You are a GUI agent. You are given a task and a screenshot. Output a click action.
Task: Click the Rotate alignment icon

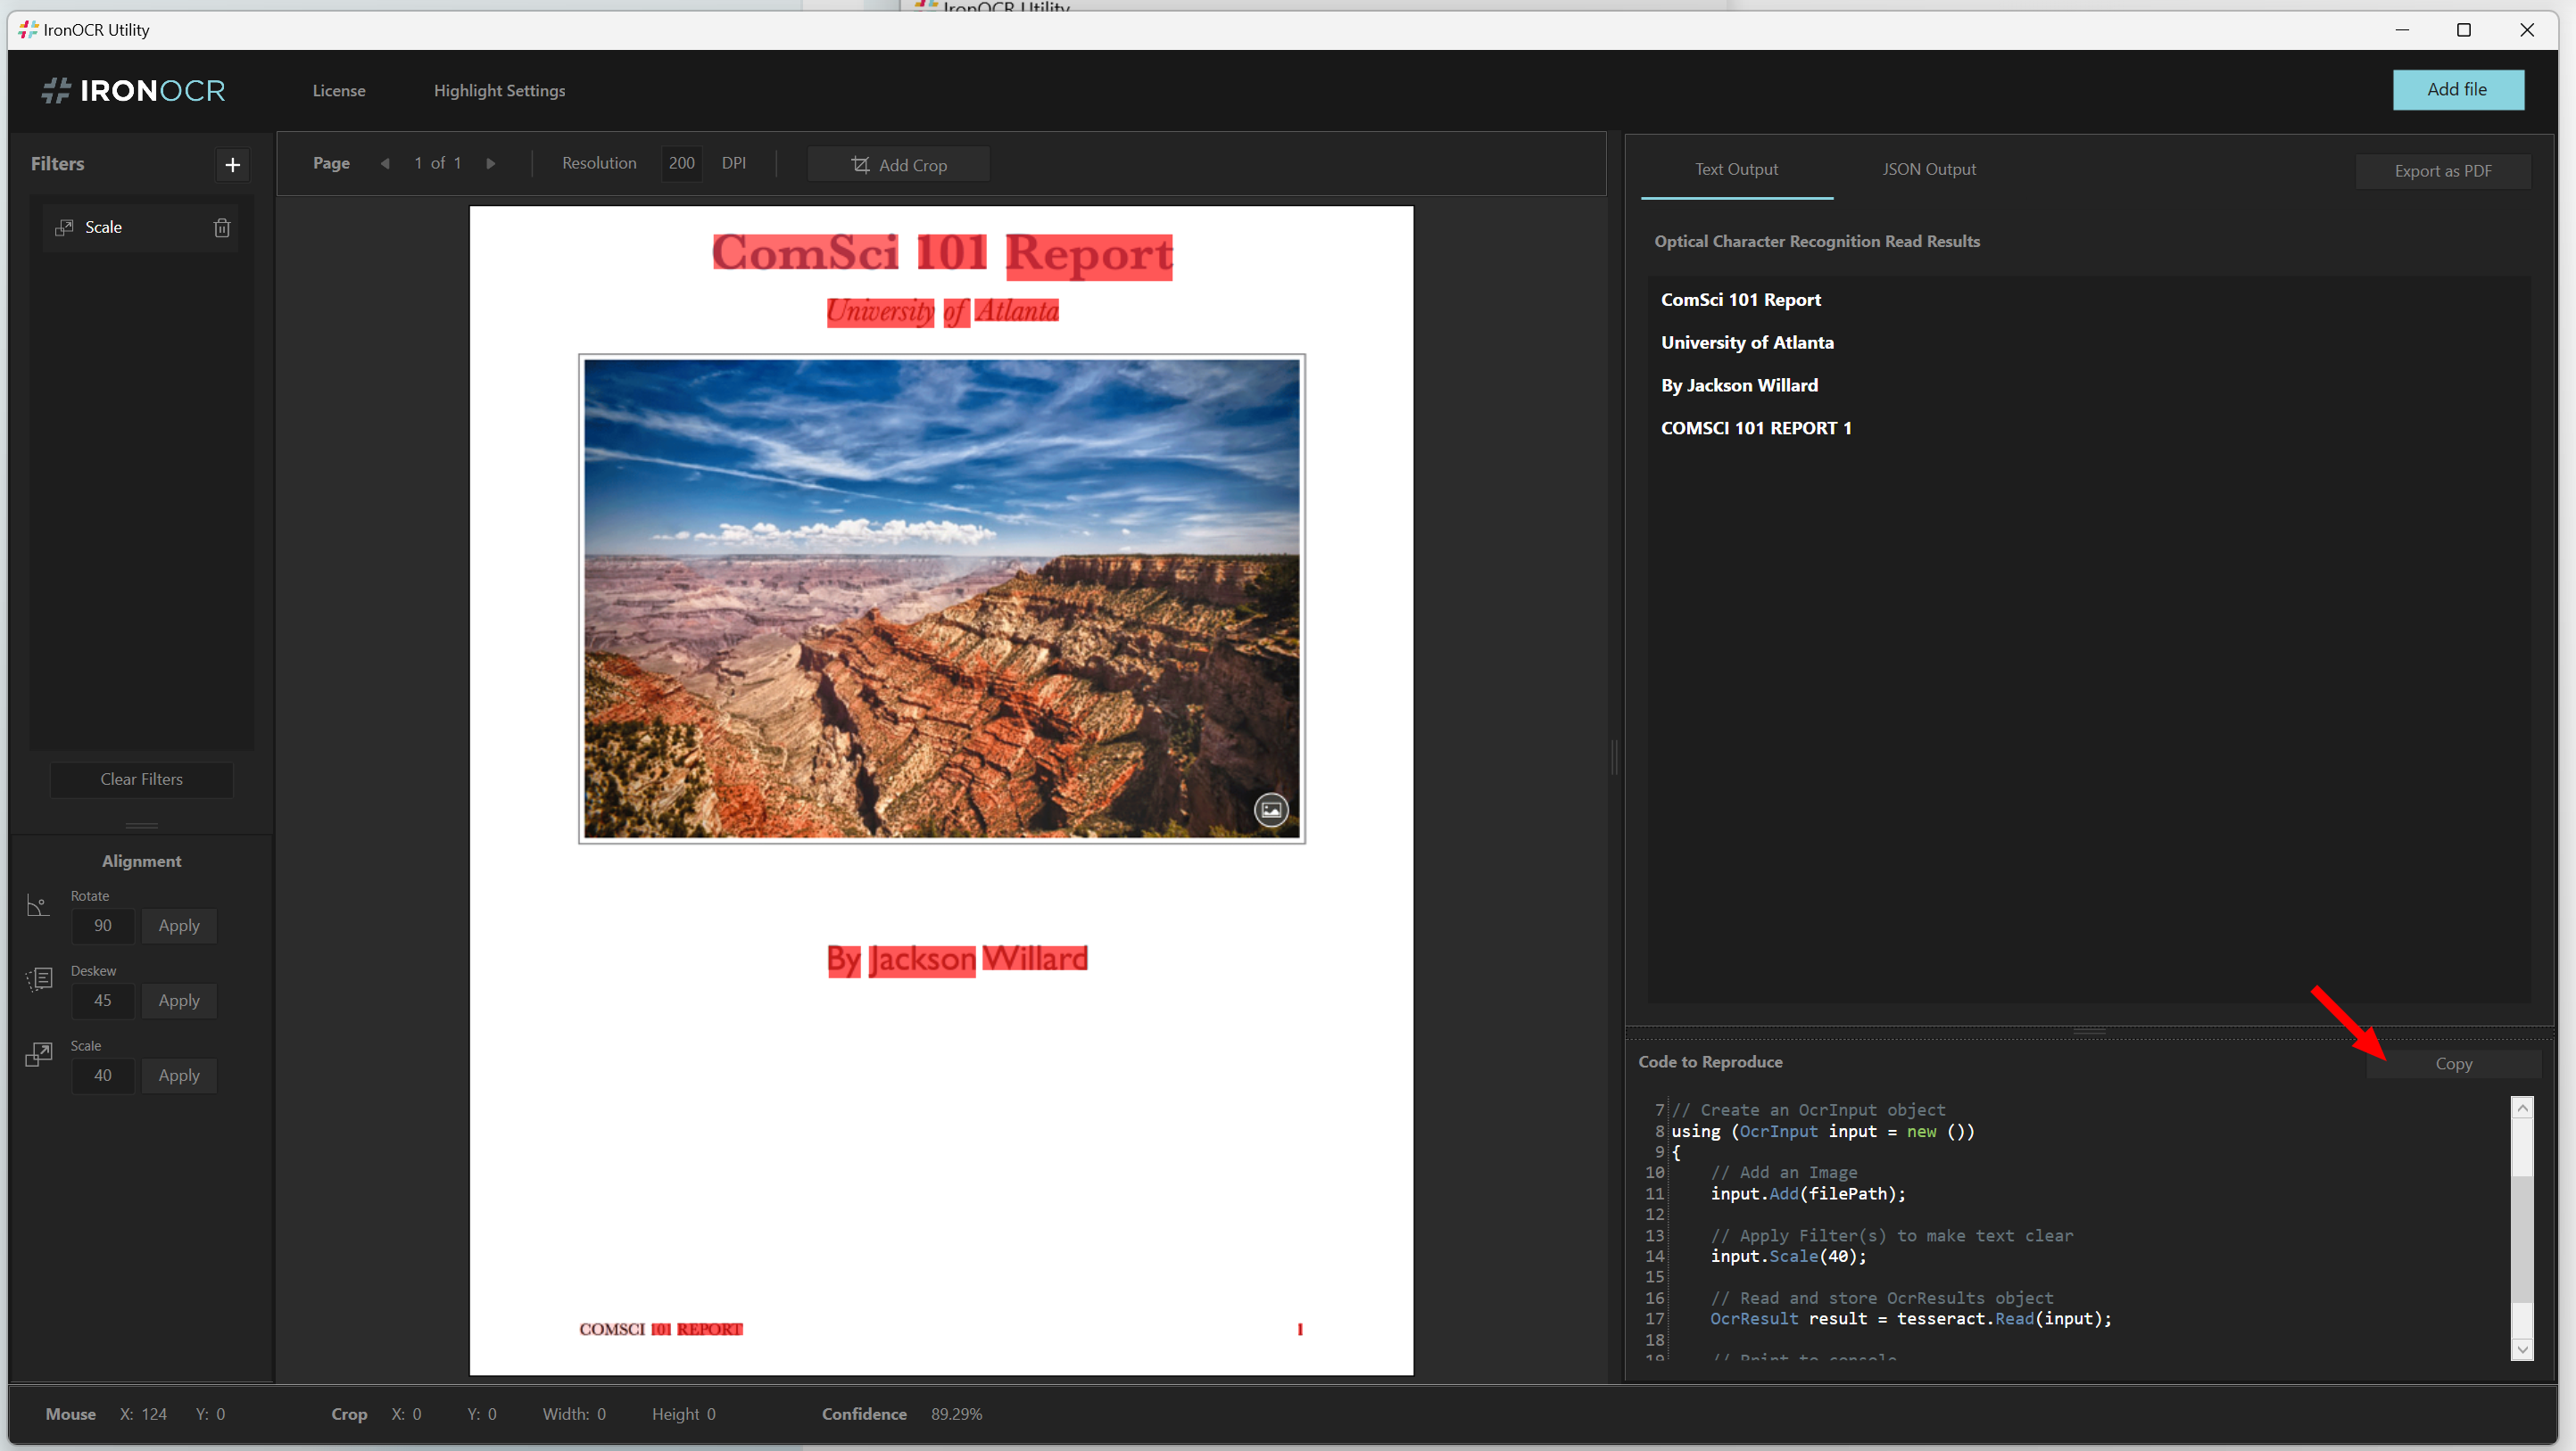[x=38, y=905]
